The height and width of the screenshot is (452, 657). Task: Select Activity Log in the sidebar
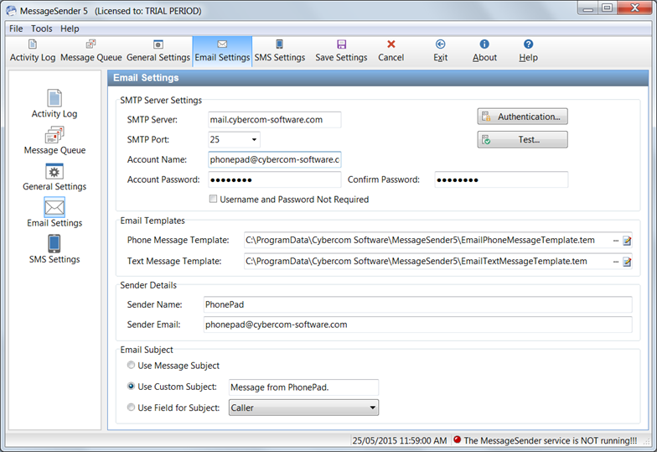[x=54, y=104]
